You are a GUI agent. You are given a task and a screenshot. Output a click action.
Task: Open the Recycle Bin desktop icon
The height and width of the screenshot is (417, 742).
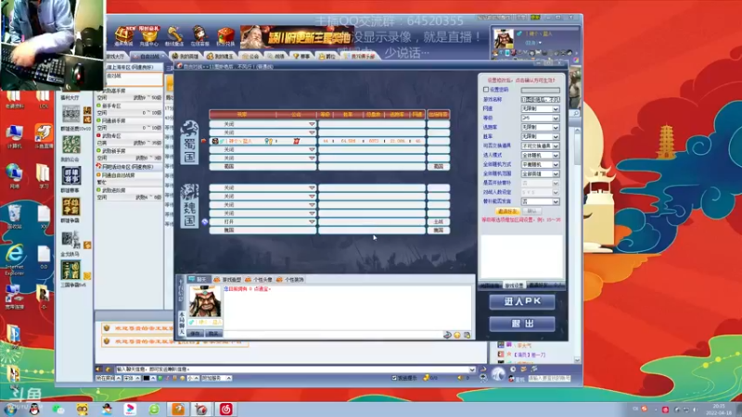(x=14, y=217)
